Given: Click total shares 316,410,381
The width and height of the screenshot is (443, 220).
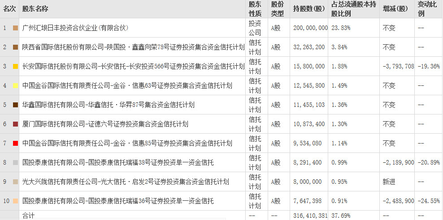Looking at the screenshot, I should point(310,216).
